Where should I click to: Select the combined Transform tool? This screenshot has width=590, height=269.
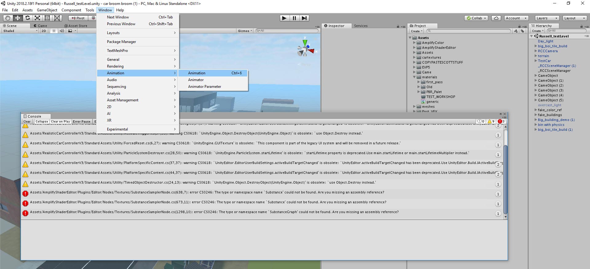[x=57, y=18]
